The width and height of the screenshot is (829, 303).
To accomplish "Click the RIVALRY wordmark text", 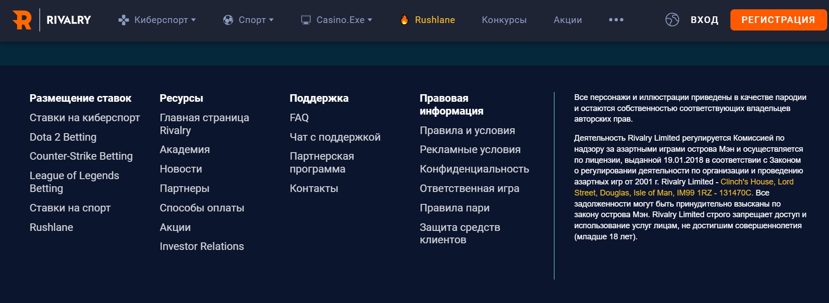I will (69, 20).
